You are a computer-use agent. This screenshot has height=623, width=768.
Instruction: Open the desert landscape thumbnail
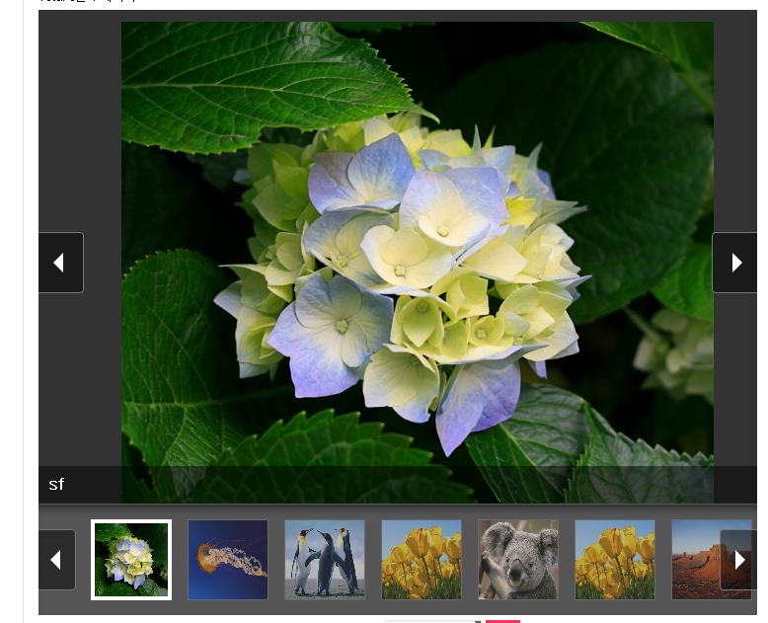(x=701, y=560)
